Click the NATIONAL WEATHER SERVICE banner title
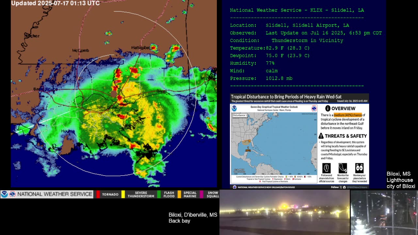The height and width of the screenshot is (235, 418). click(55, 194)
